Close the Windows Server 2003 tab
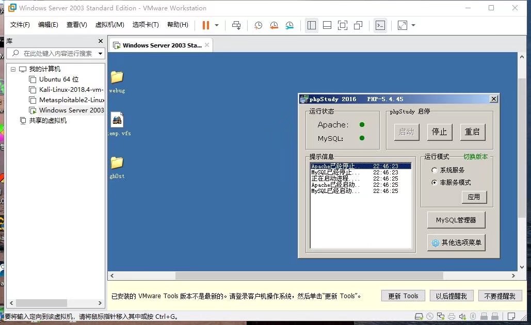 (207, 45)
